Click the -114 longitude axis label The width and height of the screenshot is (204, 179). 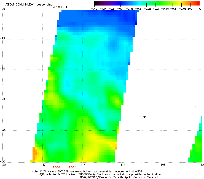(x=82, y=165)
